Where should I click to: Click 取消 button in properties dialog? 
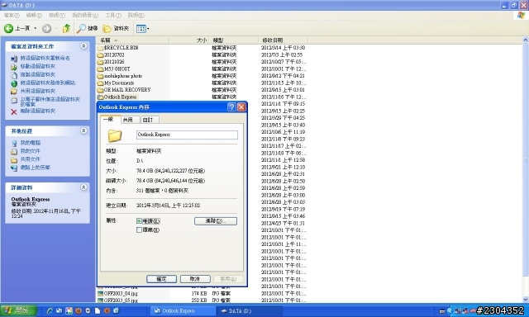pos(195,279)
